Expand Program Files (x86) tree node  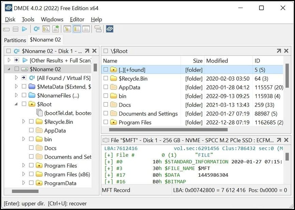pos(24,174)
